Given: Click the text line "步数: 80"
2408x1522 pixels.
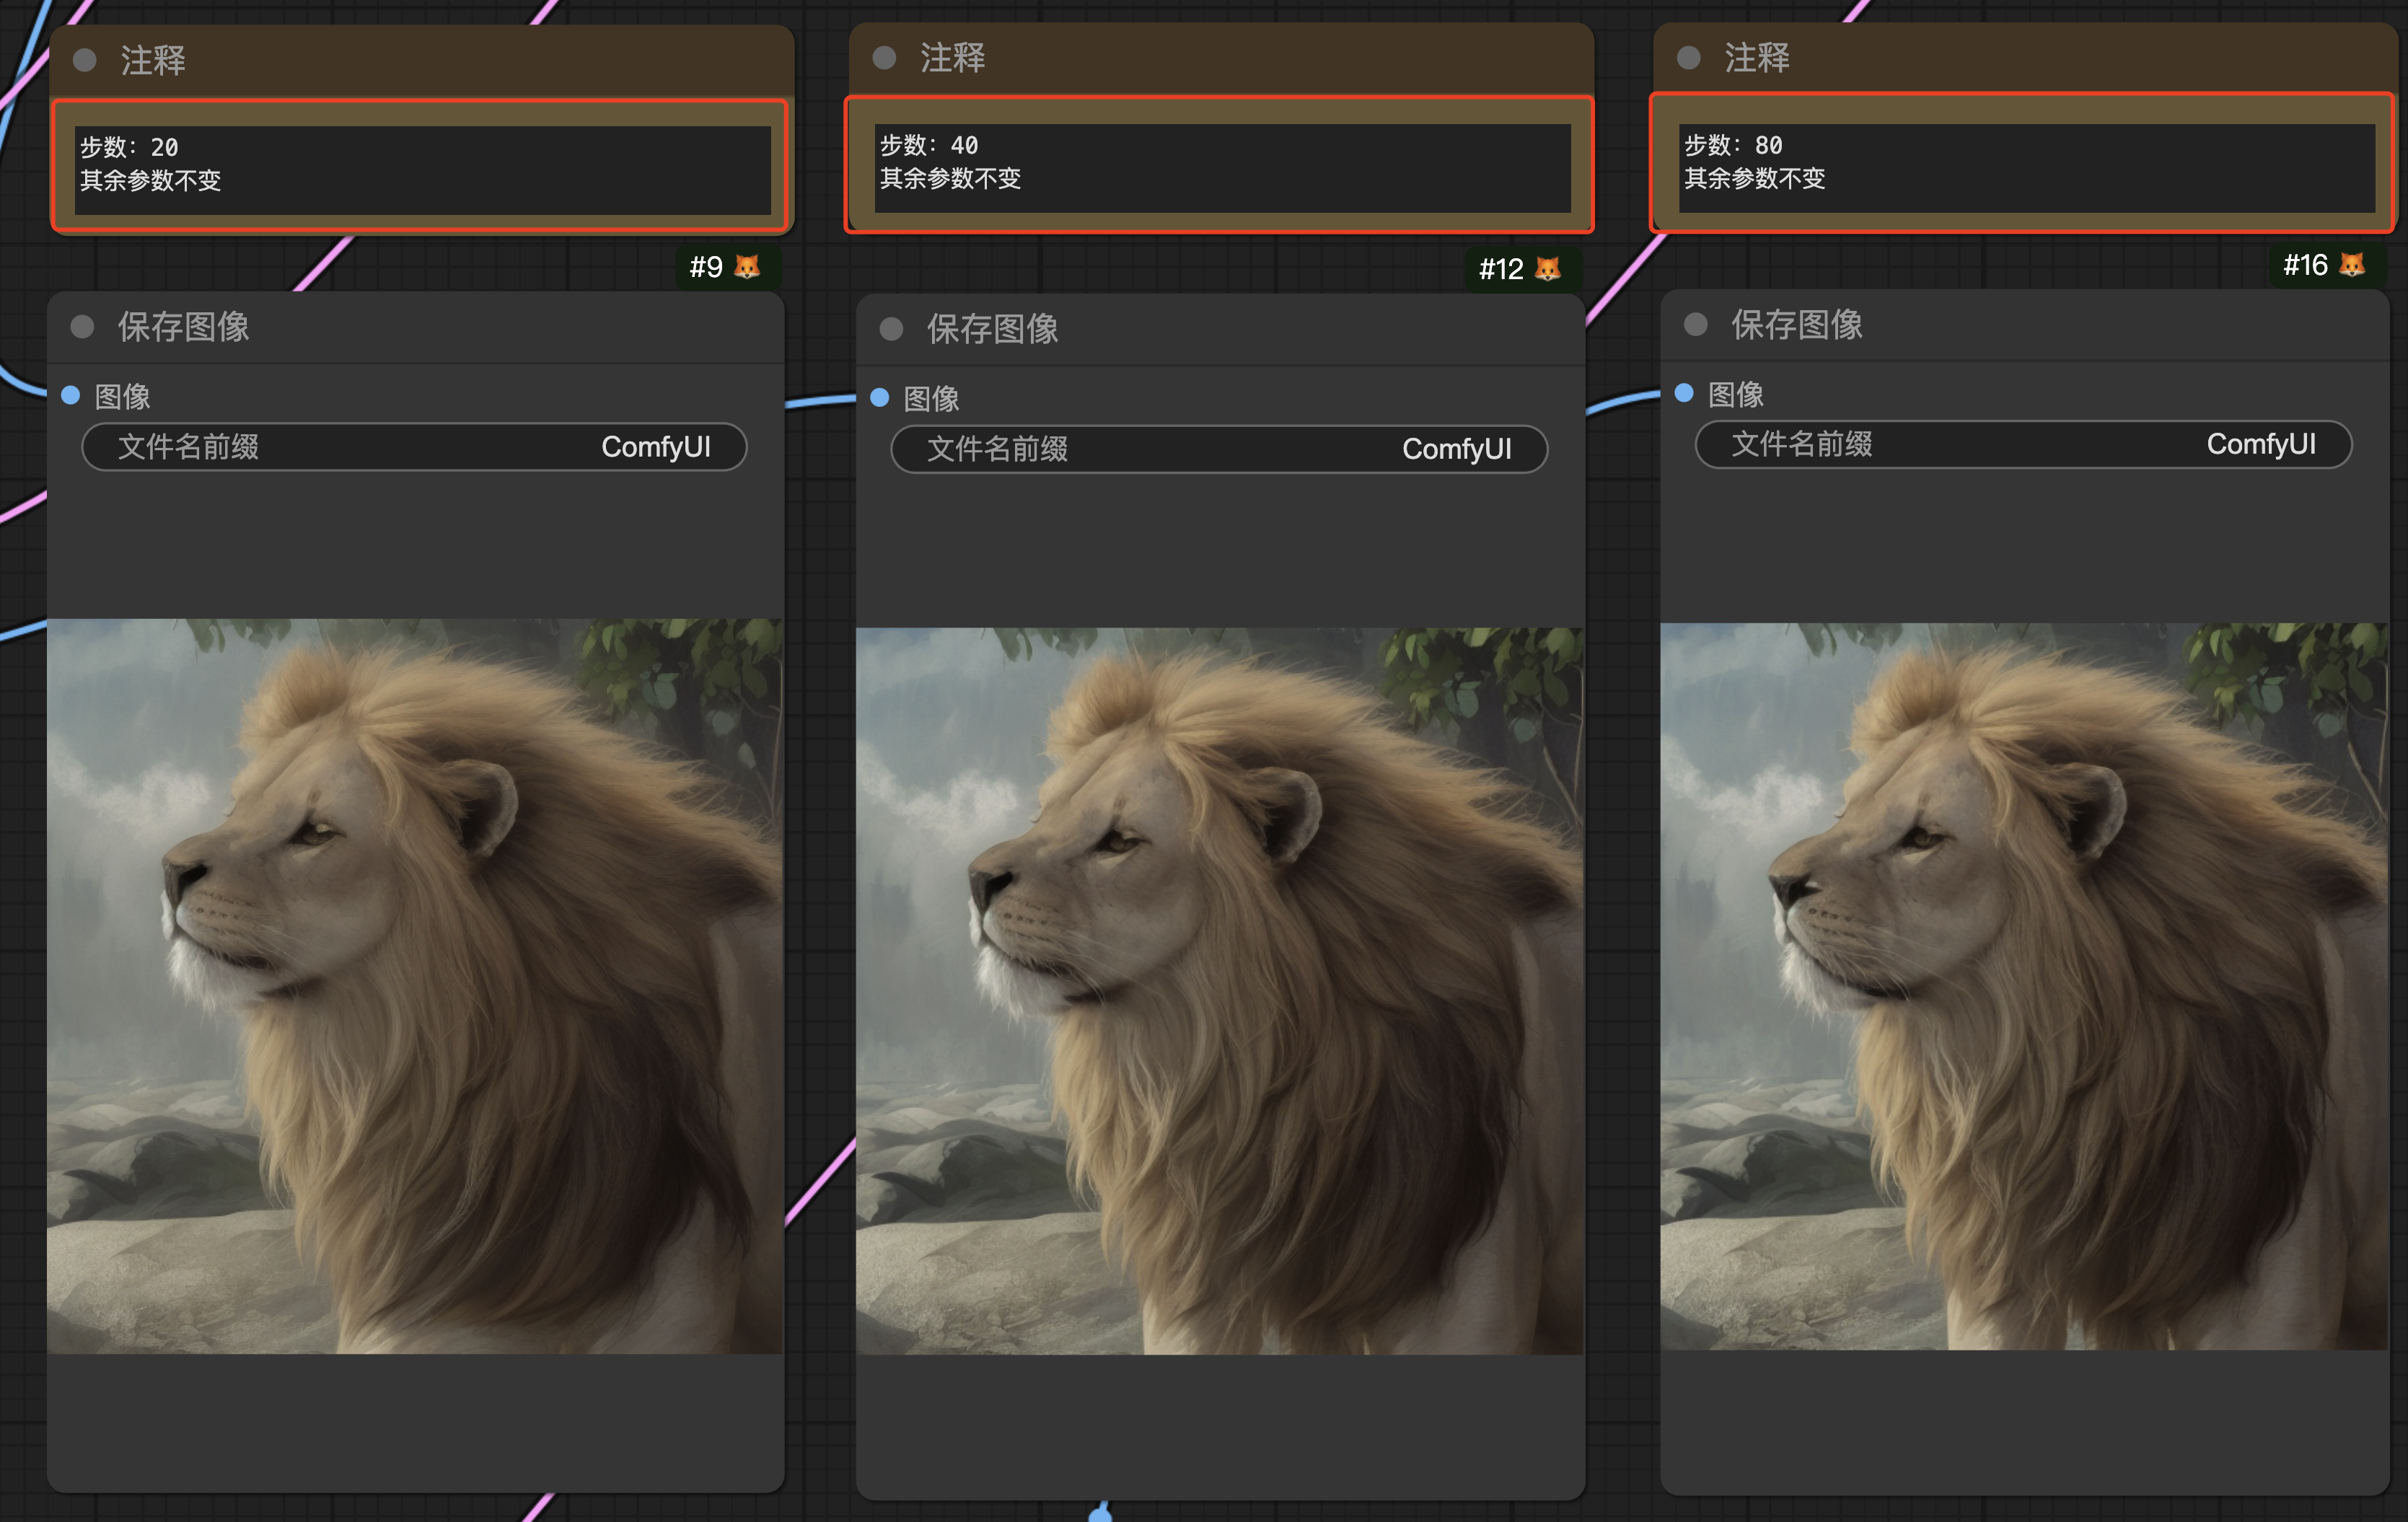Looking at the screenshot, I should tap(1734, 146).
